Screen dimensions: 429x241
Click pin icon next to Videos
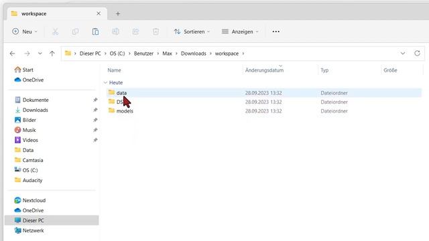(95, 140)
